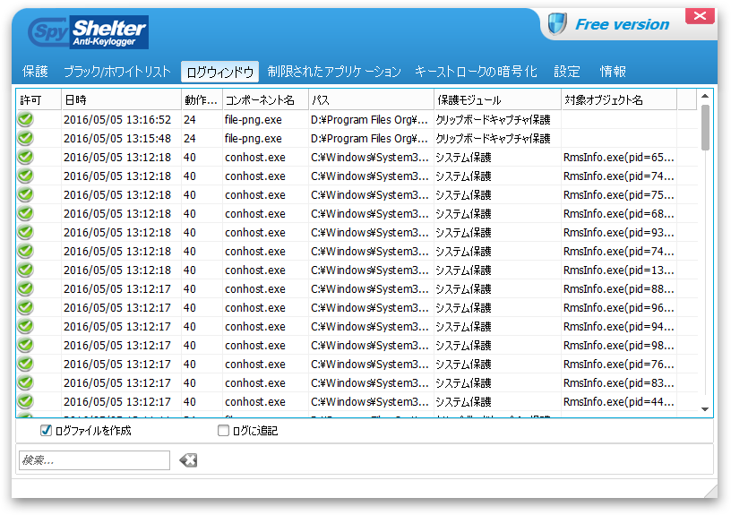This screenshot has width=731, height=515.
Task: Select the RmsInfo.exe(pid=76... cell
Action: pyautogui.click(x=619, y=365)
